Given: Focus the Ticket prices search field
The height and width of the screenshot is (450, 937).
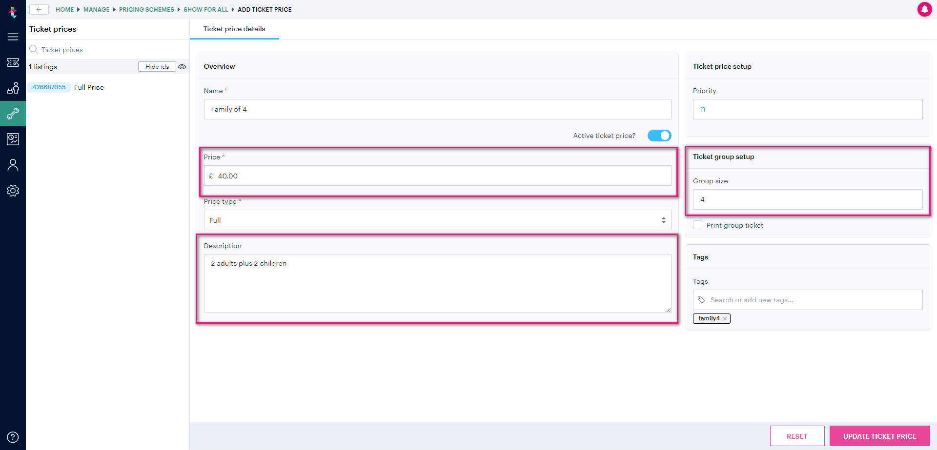Looking at the screenshot, I should pos(107,50).
